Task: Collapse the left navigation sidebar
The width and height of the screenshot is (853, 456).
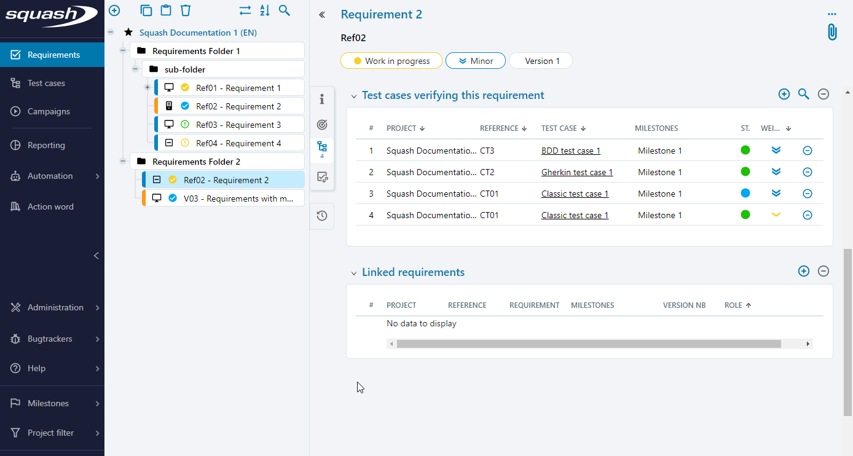Action: tap(96, 256)
